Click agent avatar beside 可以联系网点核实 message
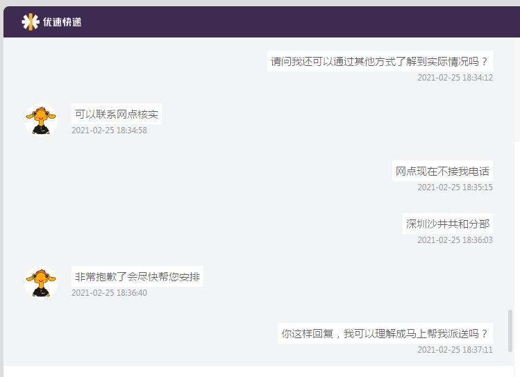This screenshot has width=520, height=377. click(x=41, y=119)
